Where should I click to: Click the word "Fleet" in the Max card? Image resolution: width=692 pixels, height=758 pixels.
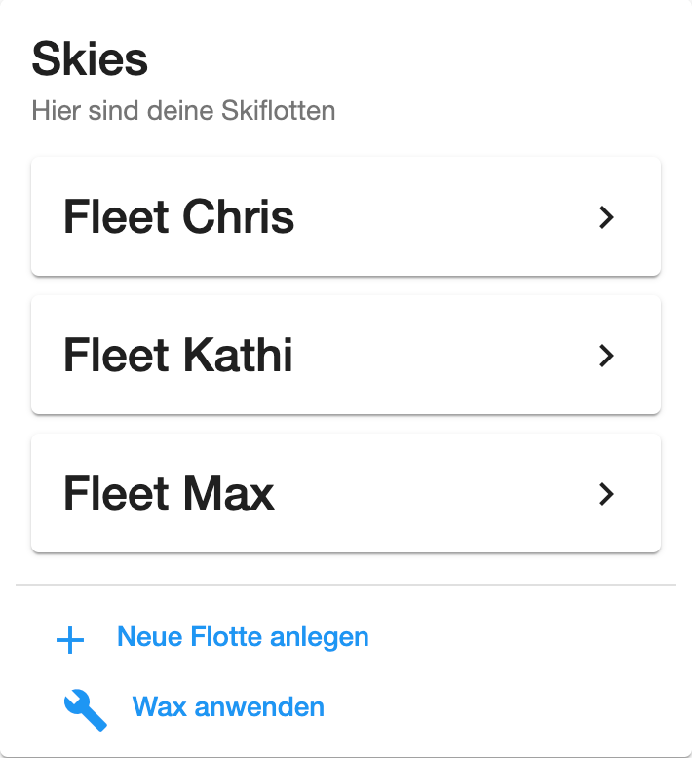click(116, 494)
